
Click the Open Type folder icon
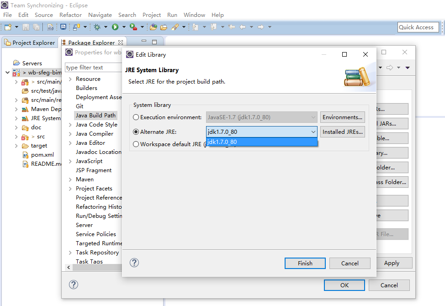[154, 27]
